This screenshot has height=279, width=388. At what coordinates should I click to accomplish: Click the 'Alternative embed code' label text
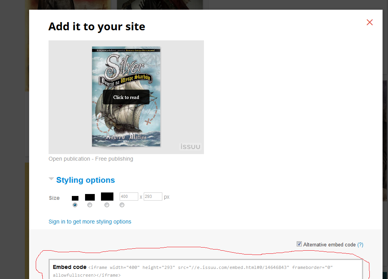[x=329, y=244]
